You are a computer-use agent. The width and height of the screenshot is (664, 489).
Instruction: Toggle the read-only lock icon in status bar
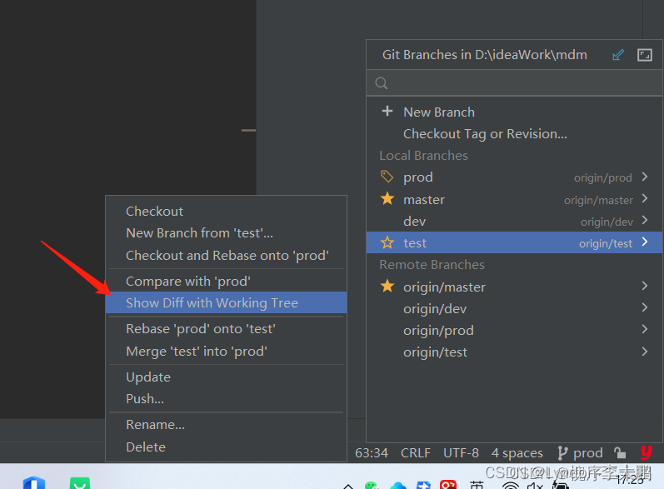(620, 453)
